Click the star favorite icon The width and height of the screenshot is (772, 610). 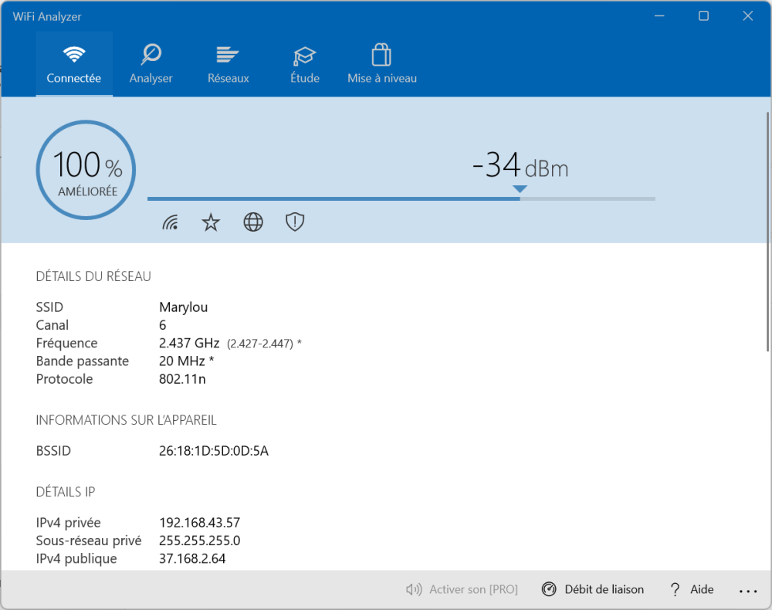click(211, 223)
